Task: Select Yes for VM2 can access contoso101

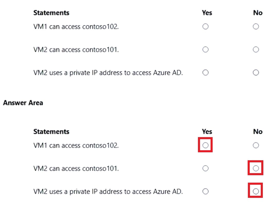Action: (x=205, y=49)
